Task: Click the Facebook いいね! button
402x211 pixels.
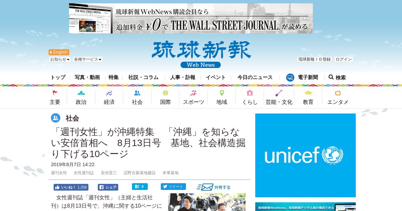Action: click(x=71, y=187)
